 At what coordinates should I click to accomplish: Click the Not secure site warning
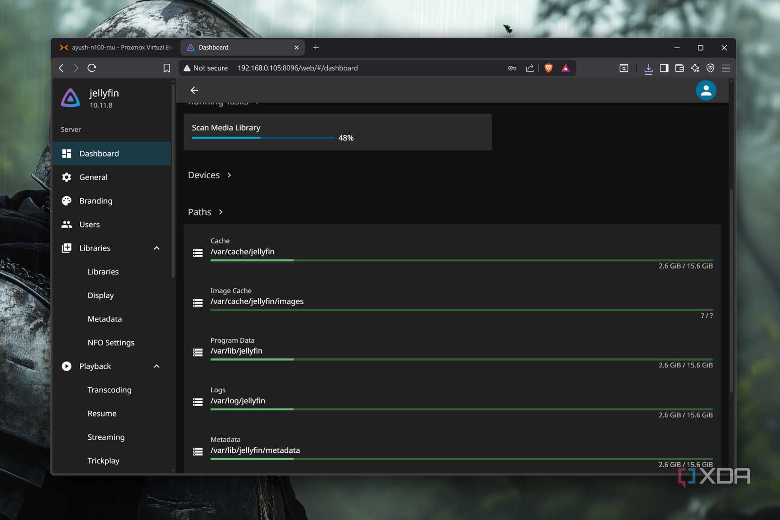click(x=206, y=68)
